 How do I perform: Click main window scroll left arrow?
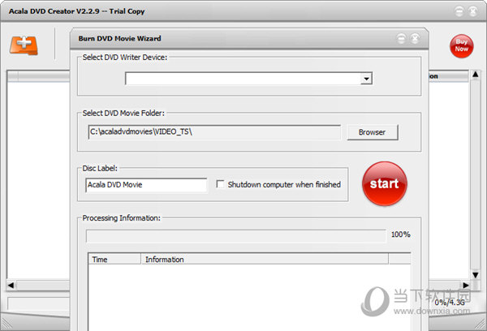click(x=11, y=285)
